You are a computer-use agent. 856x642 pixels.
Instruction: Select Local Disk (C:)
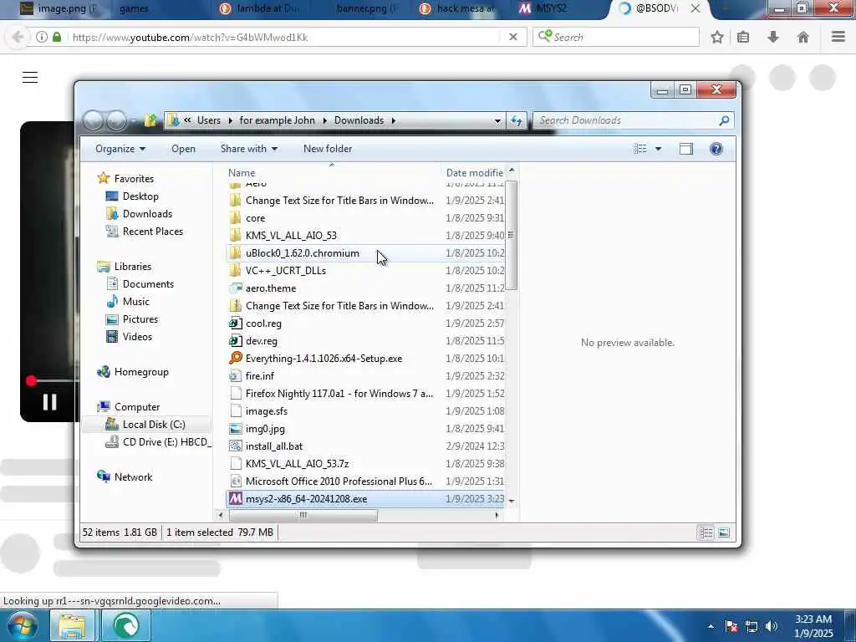point(154,425)
